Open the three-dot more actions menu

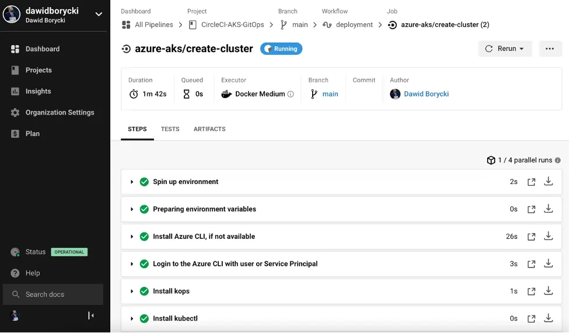550,48
